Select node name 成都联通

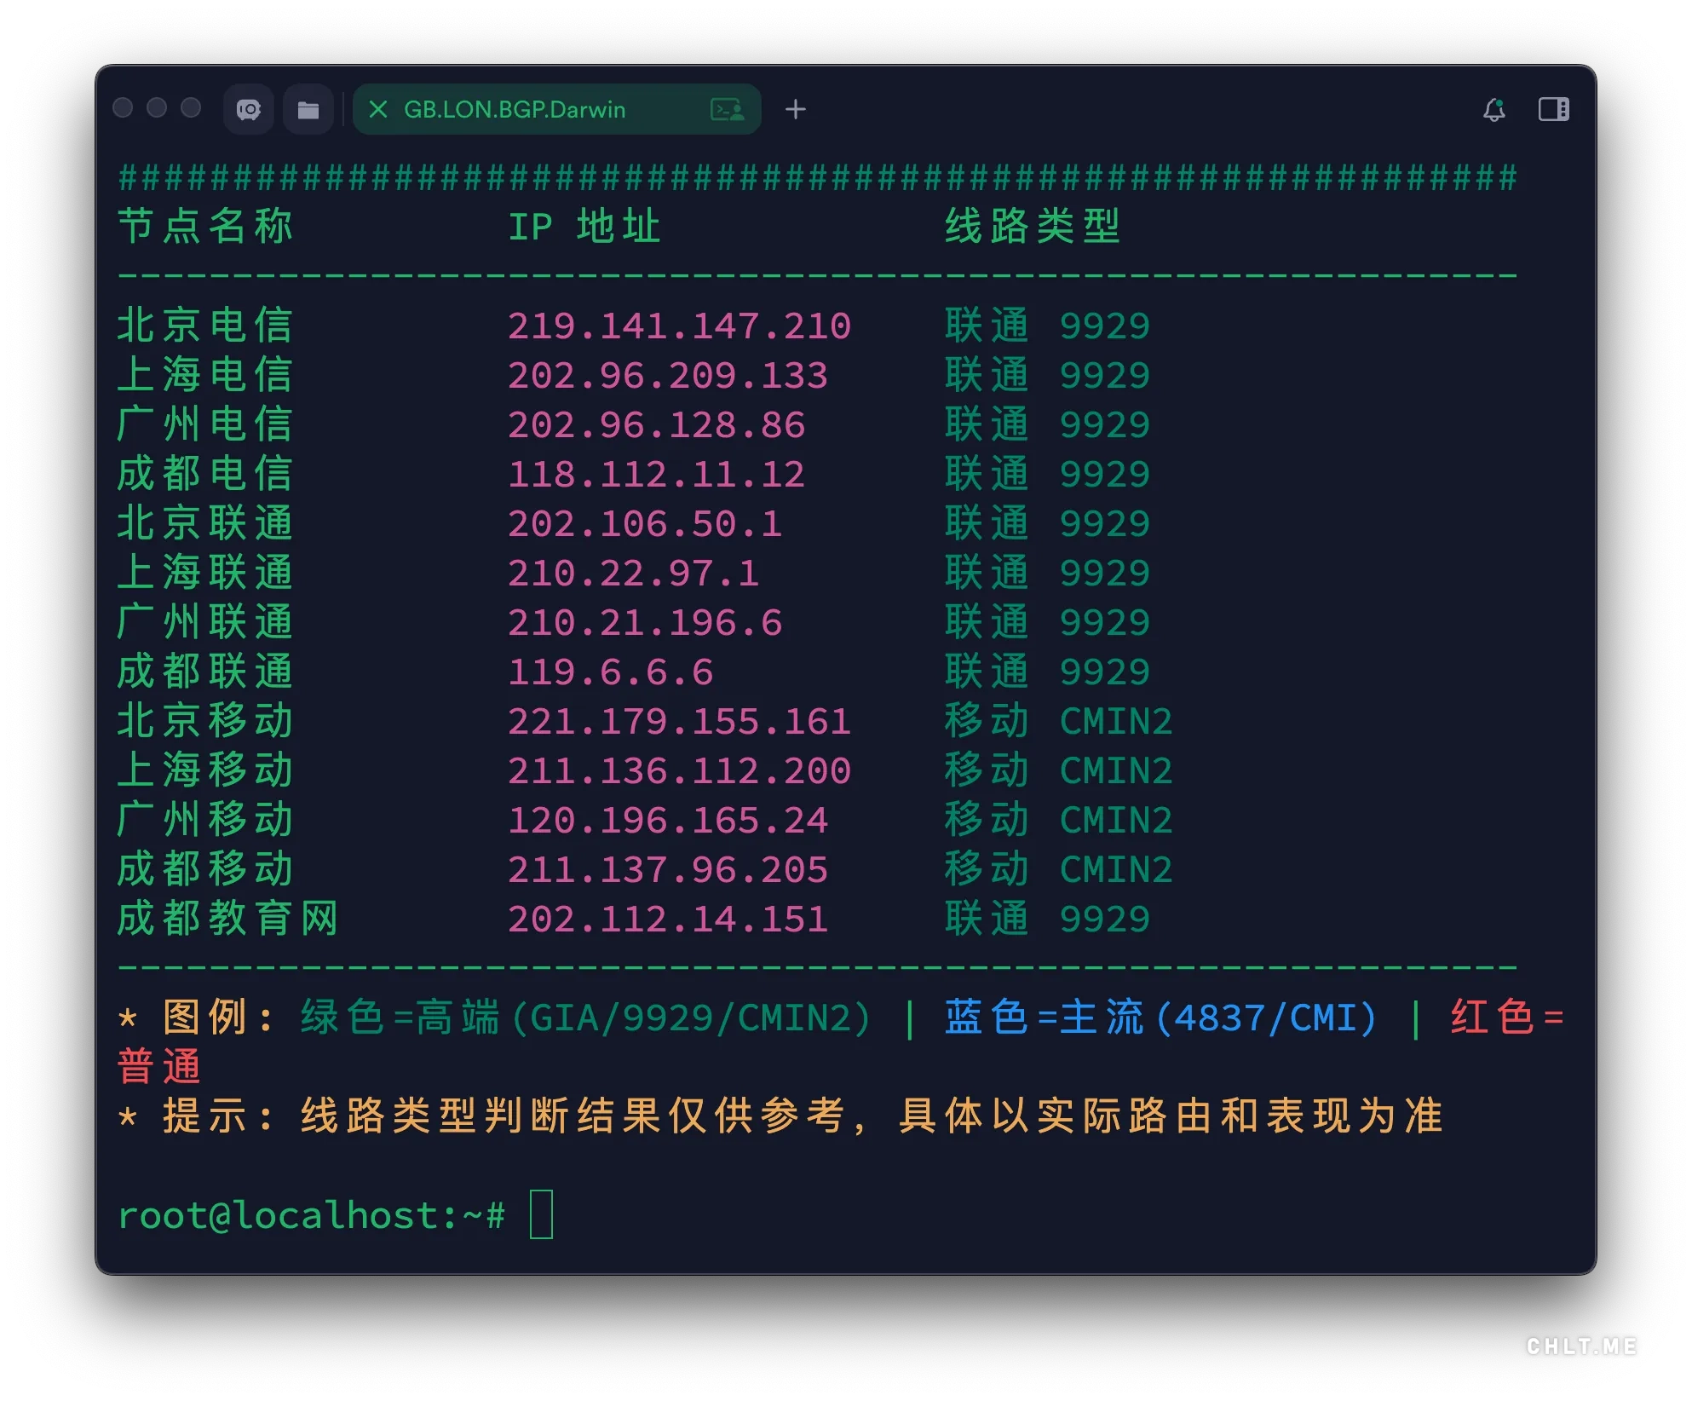(x=205, y=672)
